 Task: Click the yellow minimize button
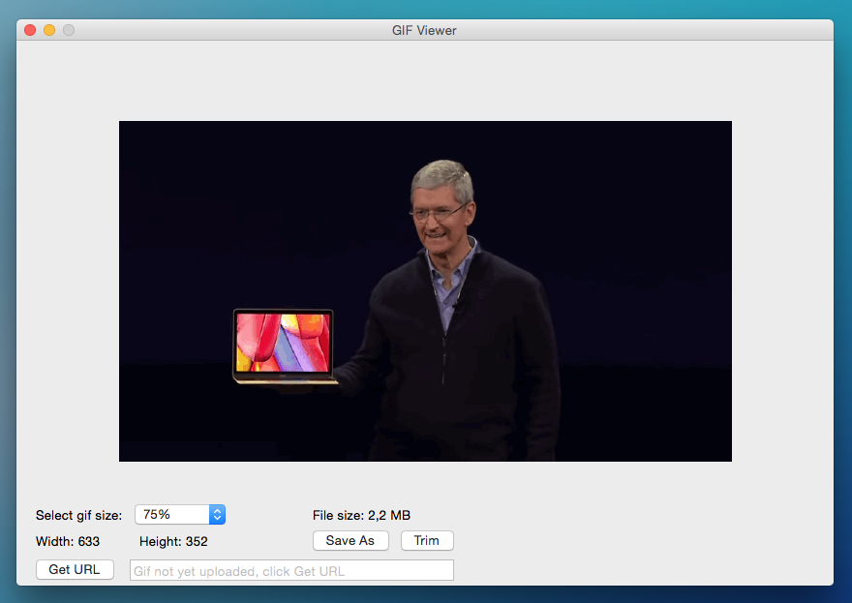tap(48, 30)
